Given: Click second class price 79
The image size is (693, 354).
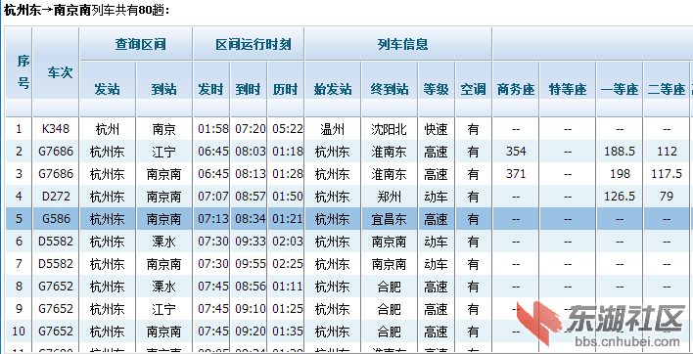Looking at the screenshot, I should tap(667, 197).
